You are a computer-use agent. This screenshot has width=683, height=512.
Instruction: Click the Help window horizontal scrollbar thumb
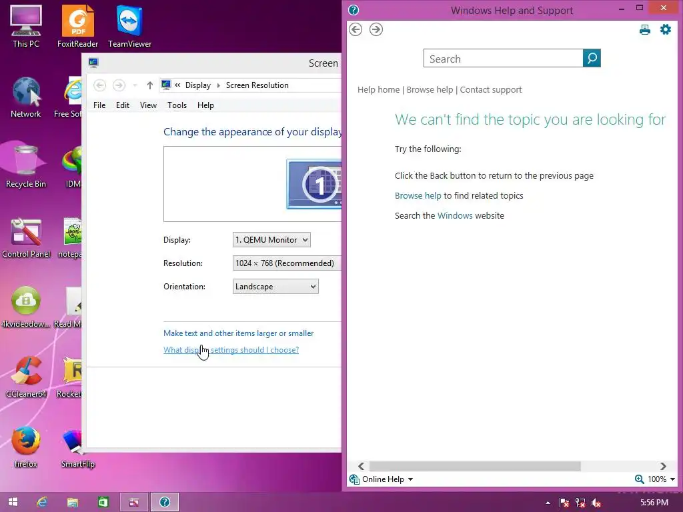pos(475,466)
